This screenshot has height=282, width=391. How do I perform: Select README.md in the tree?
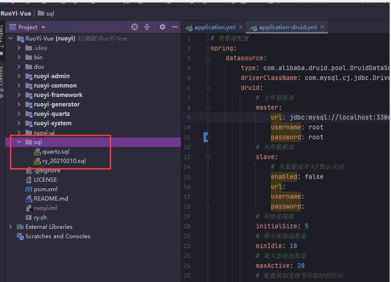[51, 199]
